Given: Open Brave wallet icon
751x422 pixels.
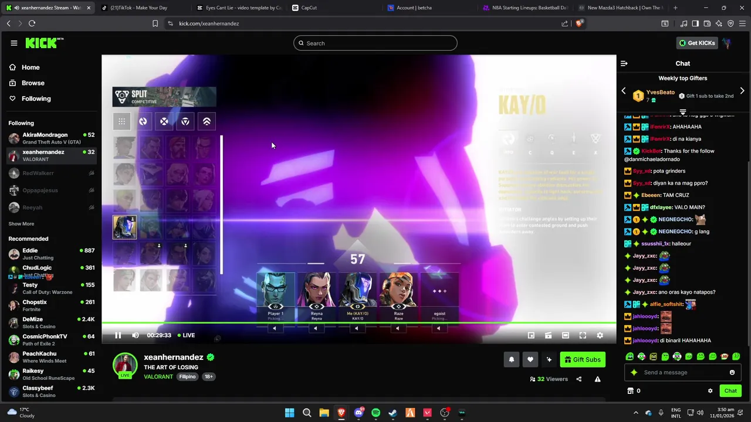Looking at the screenshot, I should click(707, 23).
